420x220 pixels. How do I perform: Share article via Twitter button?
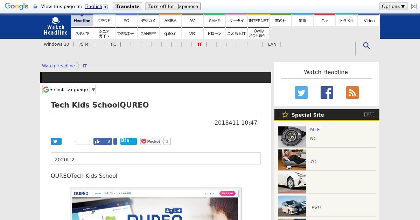coord(56,141)
